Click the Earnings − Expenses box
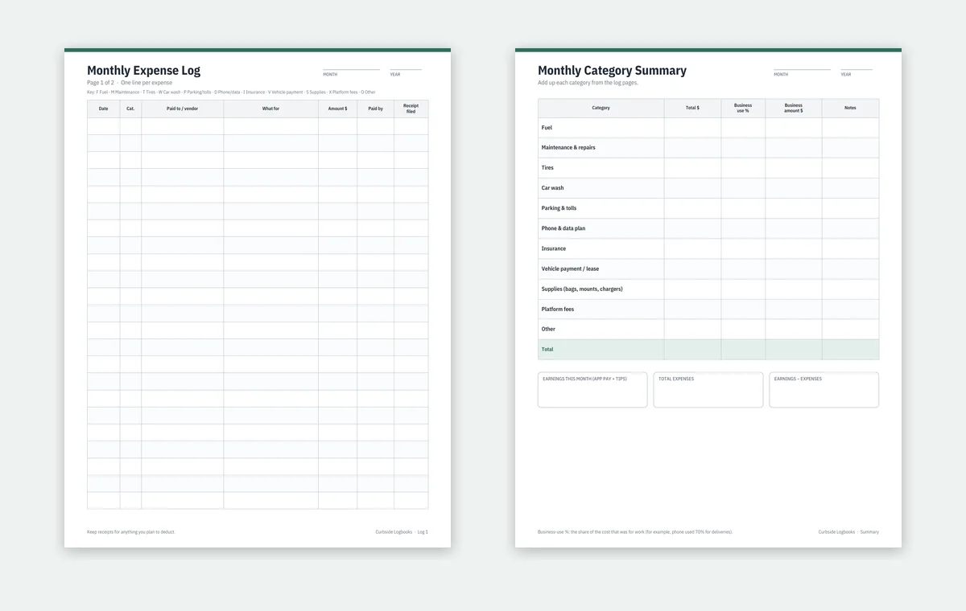The height and width of the screenshot is (611, 966). 824,390
